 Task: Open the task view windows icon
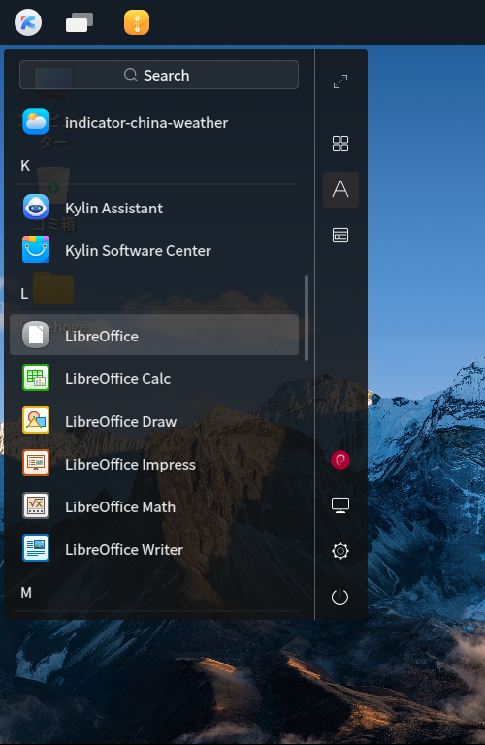tap(80, 22)
